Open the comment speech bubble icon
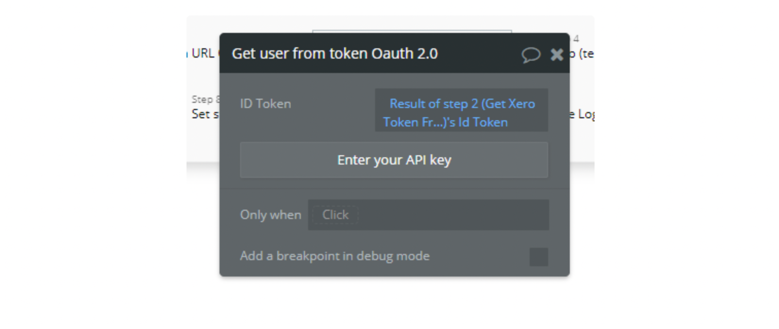This screenshot has height=329, width=779. click(531, 55)
